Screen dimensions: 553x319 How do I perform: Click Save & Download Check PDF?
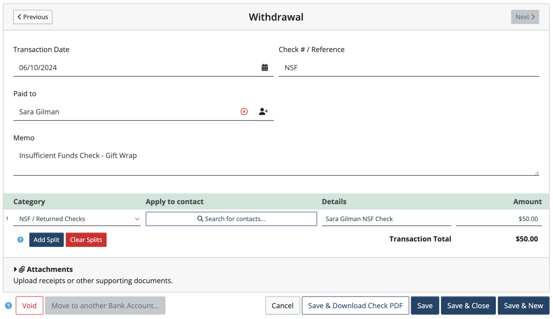point(355,306)
